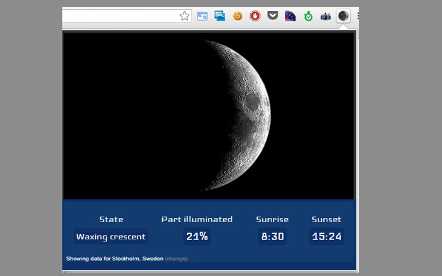Open the green stopwatch extension icon
Viewport: 442px width, 276px height.
pos(308,16)
